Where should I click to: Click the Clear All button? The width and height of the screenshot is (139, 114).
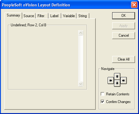(x=123, y=59)
